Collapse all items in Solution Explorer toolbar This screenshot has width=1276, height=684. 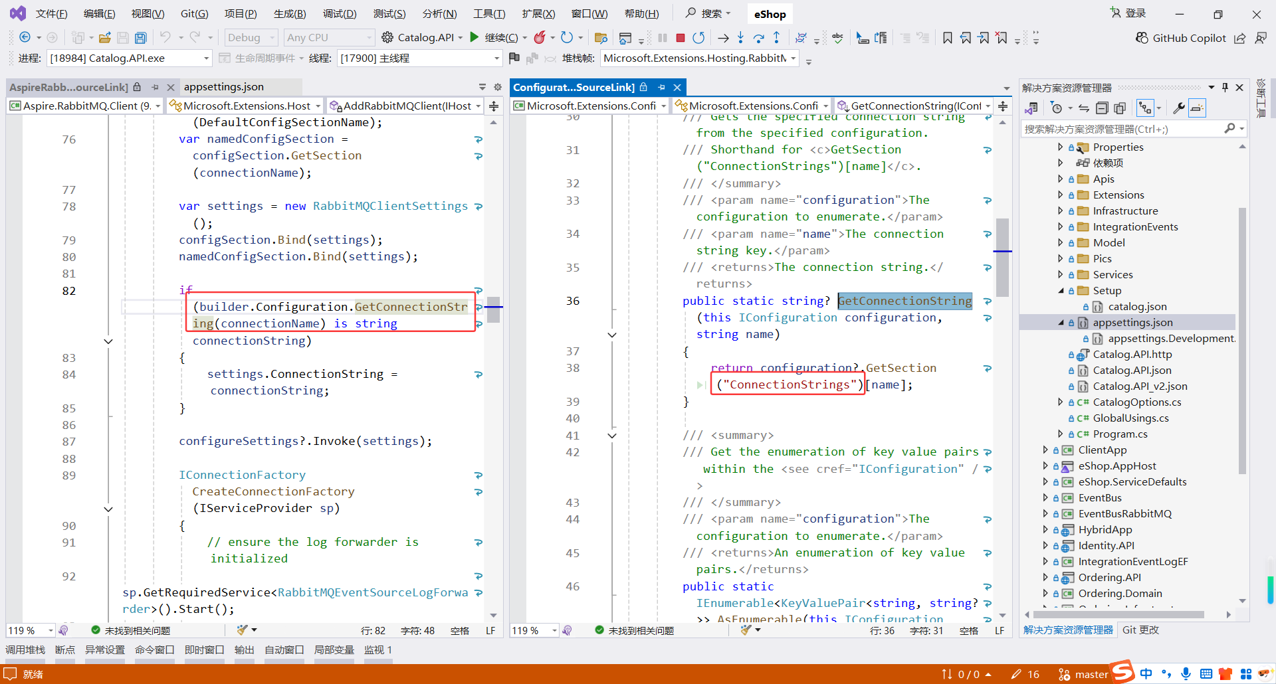1102,108
